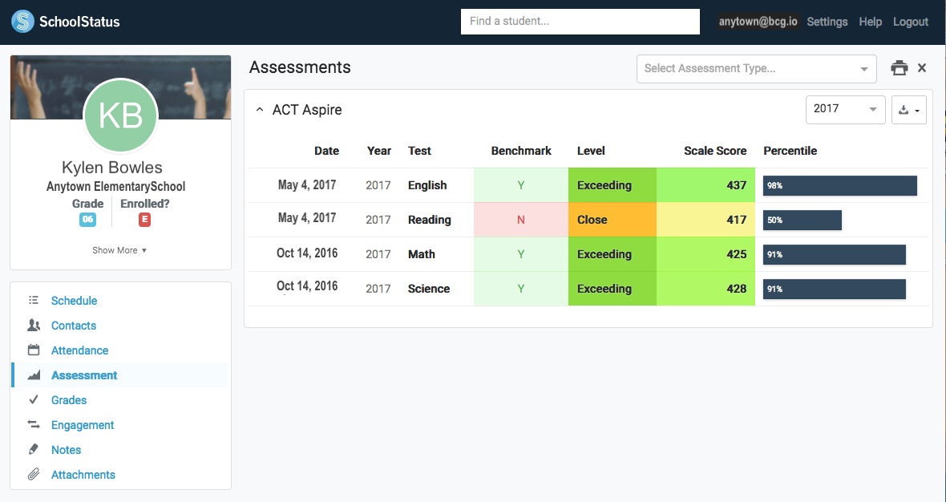Viewport: 946px width, 502px height.
Task: Click the red enrolled E badge
Action: click(144, 220)
